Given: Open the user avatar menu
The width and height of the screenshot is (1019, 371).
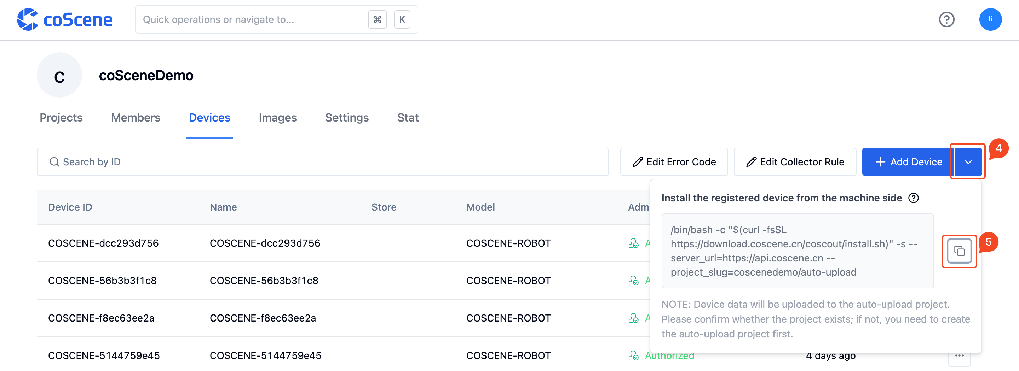Looking at the screenshot, I should [990, 19].
